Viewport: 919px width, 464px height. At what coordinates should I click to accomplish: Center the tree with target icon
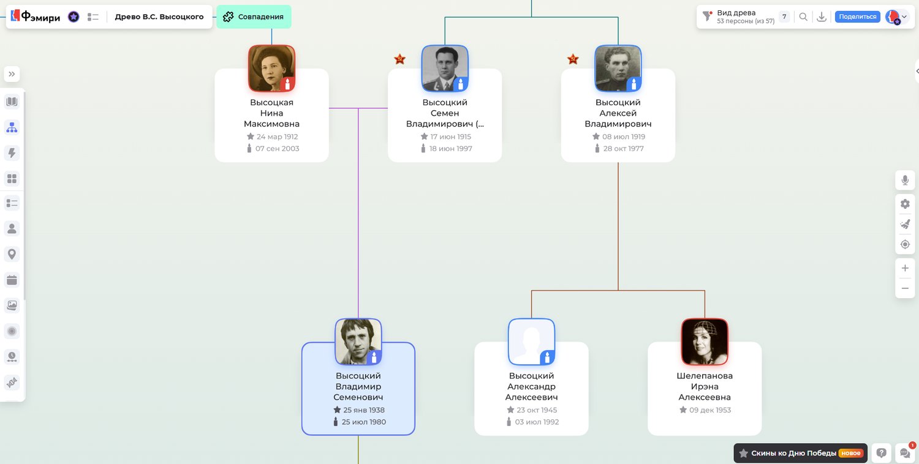(905, 244)
